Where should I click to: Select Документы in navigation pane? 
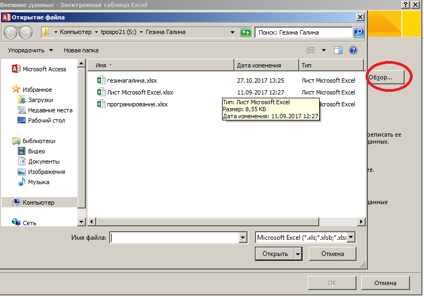pos(44,161)
